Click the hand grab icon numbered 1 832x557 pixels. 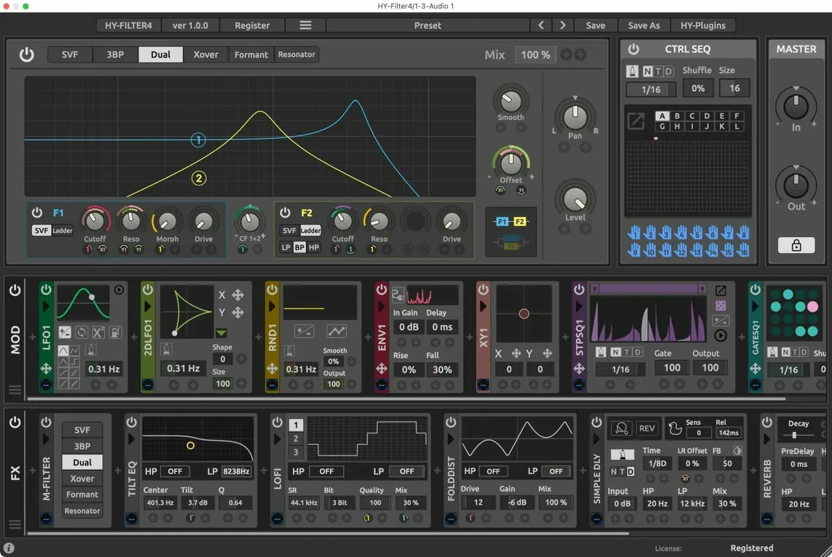(635, 233)
